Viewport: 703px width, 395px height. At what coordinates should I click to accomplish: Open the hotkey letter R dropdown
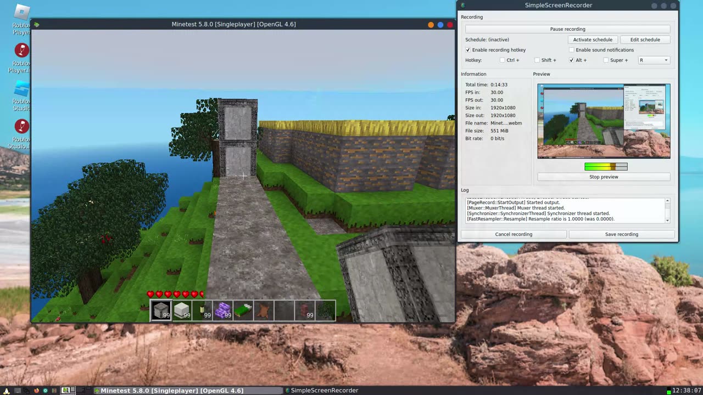[654, 60]
